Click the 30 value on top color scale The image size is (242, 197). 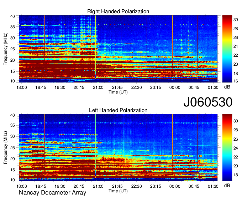236,20
